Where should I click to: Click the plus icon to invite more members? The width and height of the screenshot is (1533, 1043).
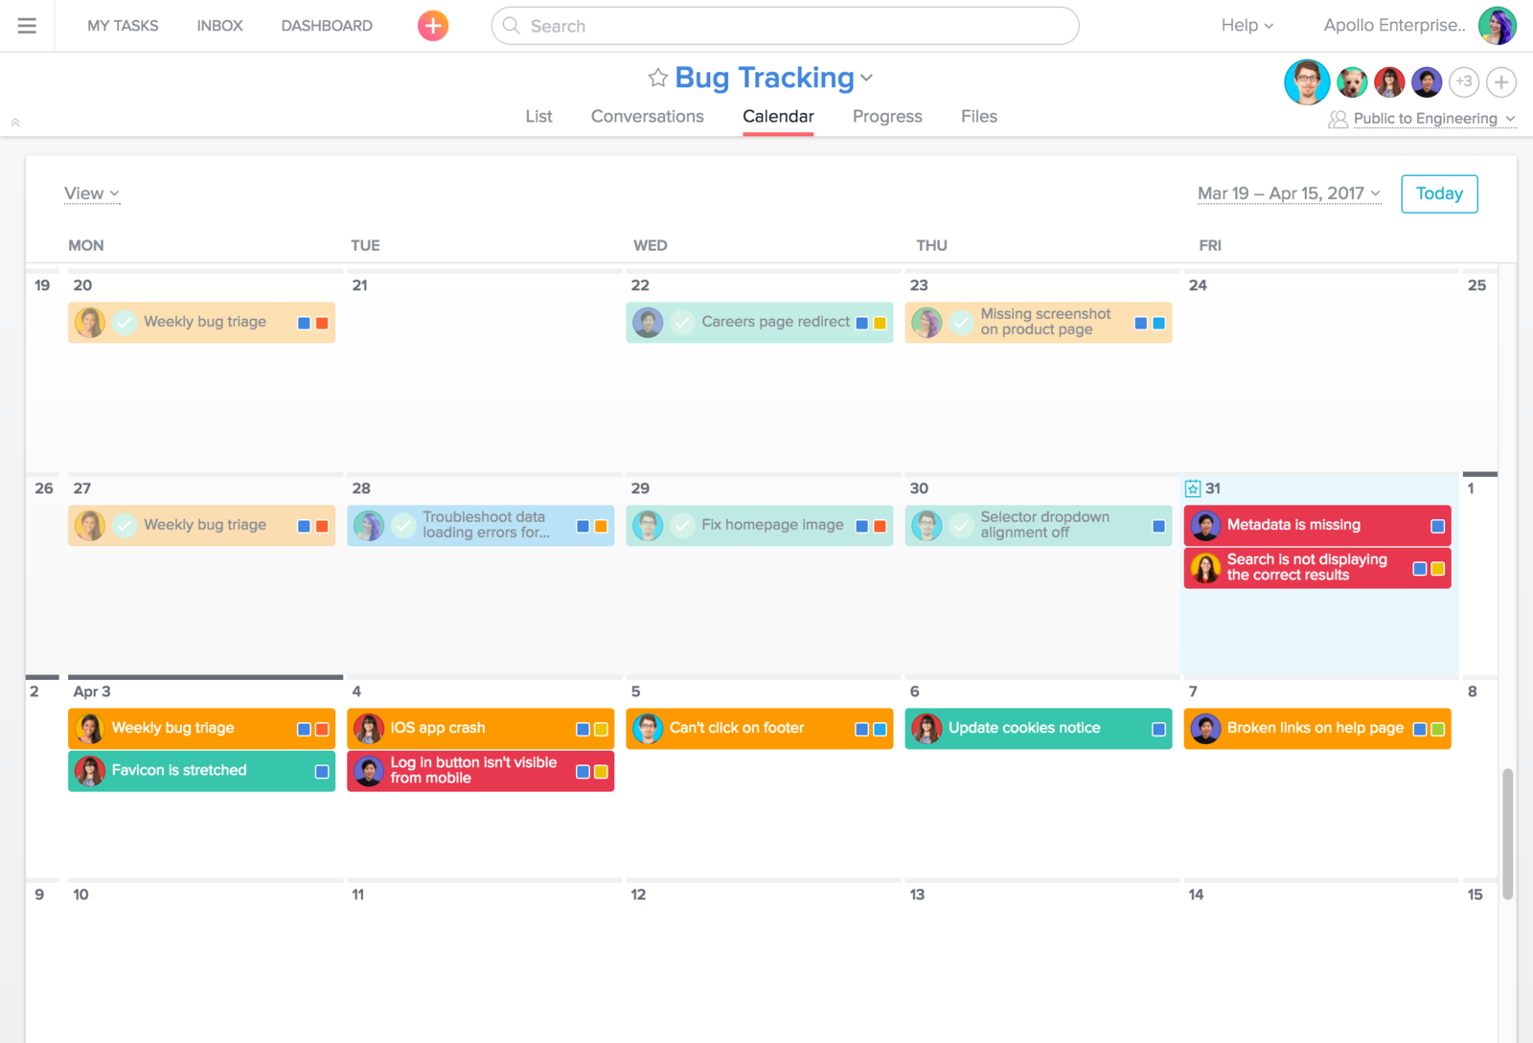pos(1500,82)
